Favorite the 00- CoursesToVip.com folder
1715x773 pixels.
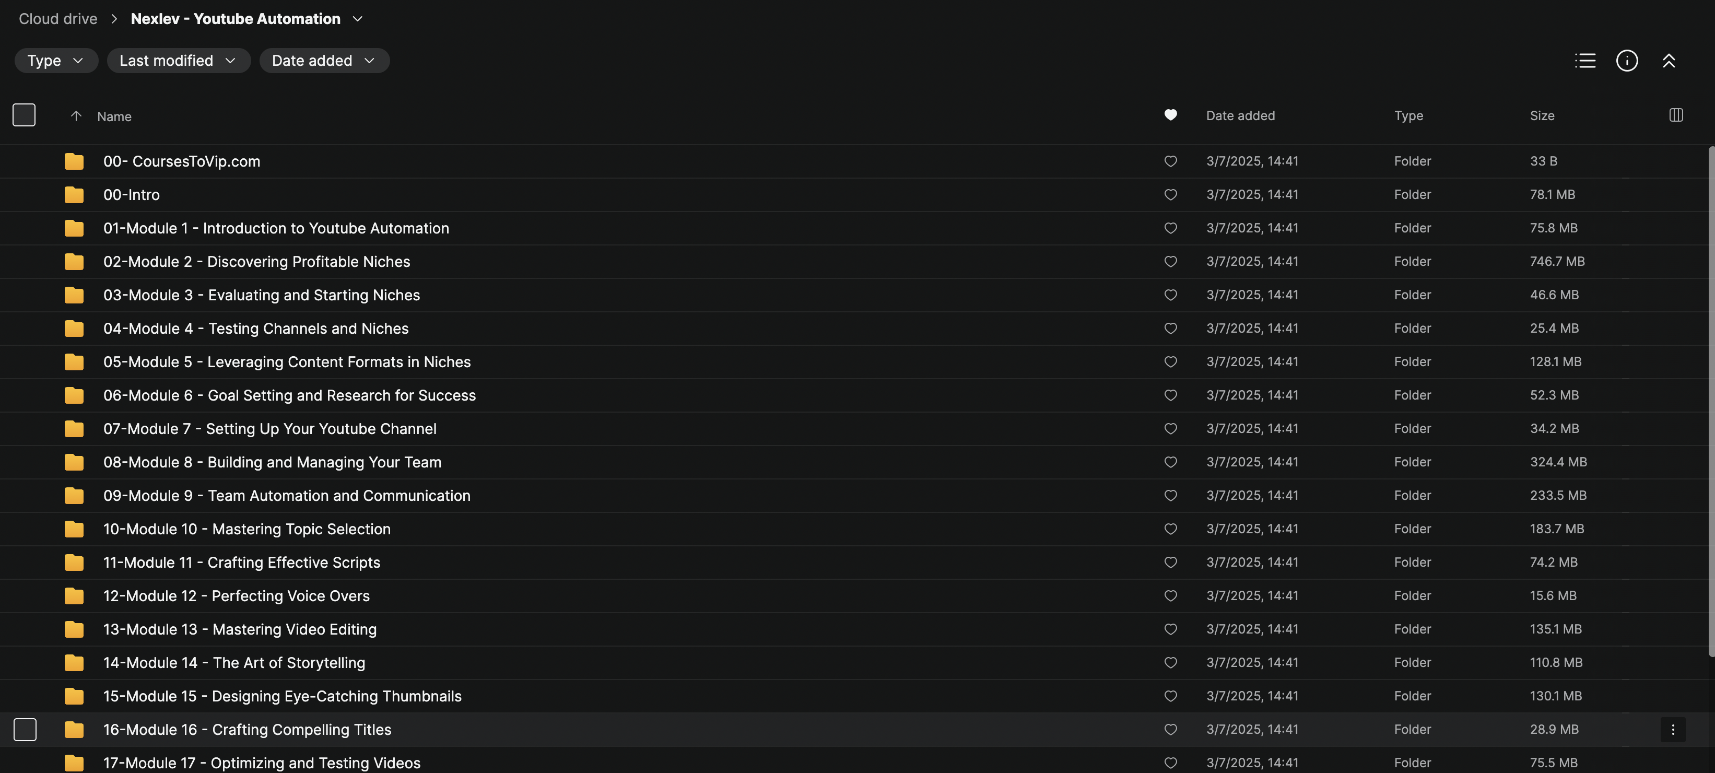1170,161
